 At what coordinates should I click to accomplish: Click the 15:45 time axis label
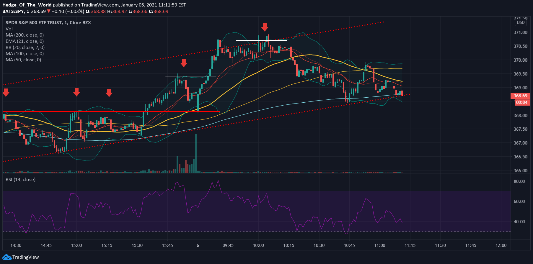[x=167, y=245]
